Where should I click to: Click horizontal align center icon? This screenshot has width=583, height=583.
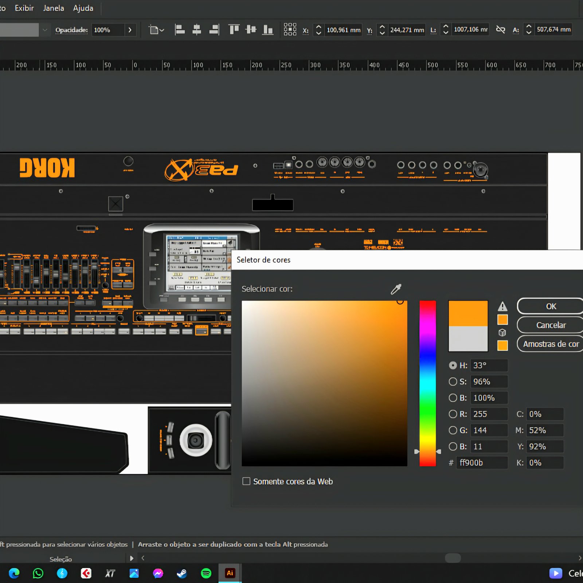[197, 30]
